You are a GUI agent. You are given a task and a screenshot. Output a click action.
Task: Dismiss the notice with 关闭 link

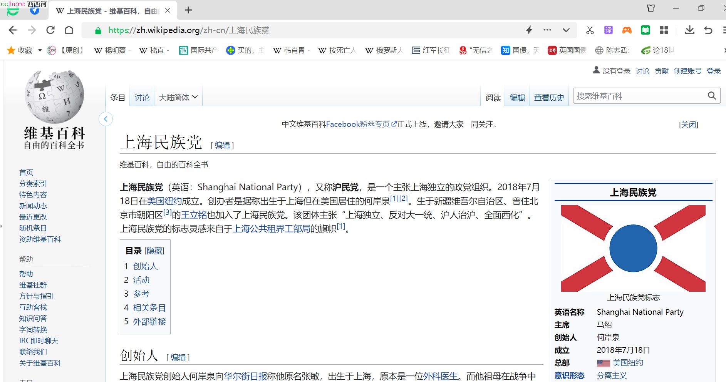click(689, 125)
